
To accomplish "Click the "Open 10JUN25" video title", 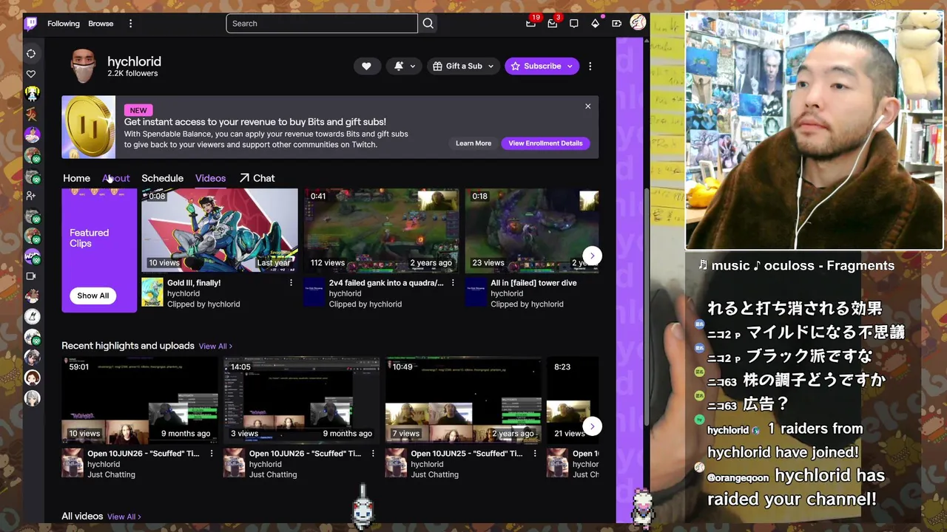I will pos(467,454).
